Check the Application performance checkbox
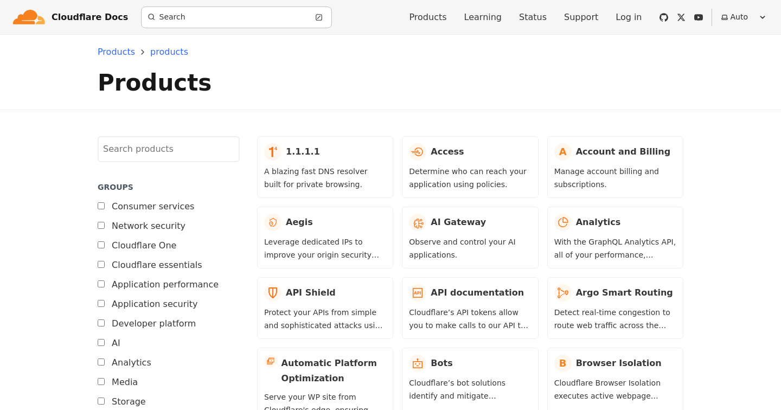Image resolution: width=781 pixels, height=410 pixels. coord(101,284)
